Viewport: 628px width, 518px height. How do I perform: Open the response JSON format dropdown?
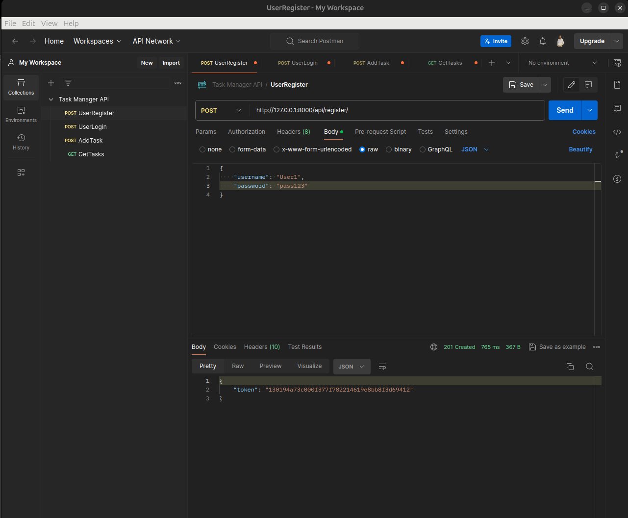[x=352, y=367]
